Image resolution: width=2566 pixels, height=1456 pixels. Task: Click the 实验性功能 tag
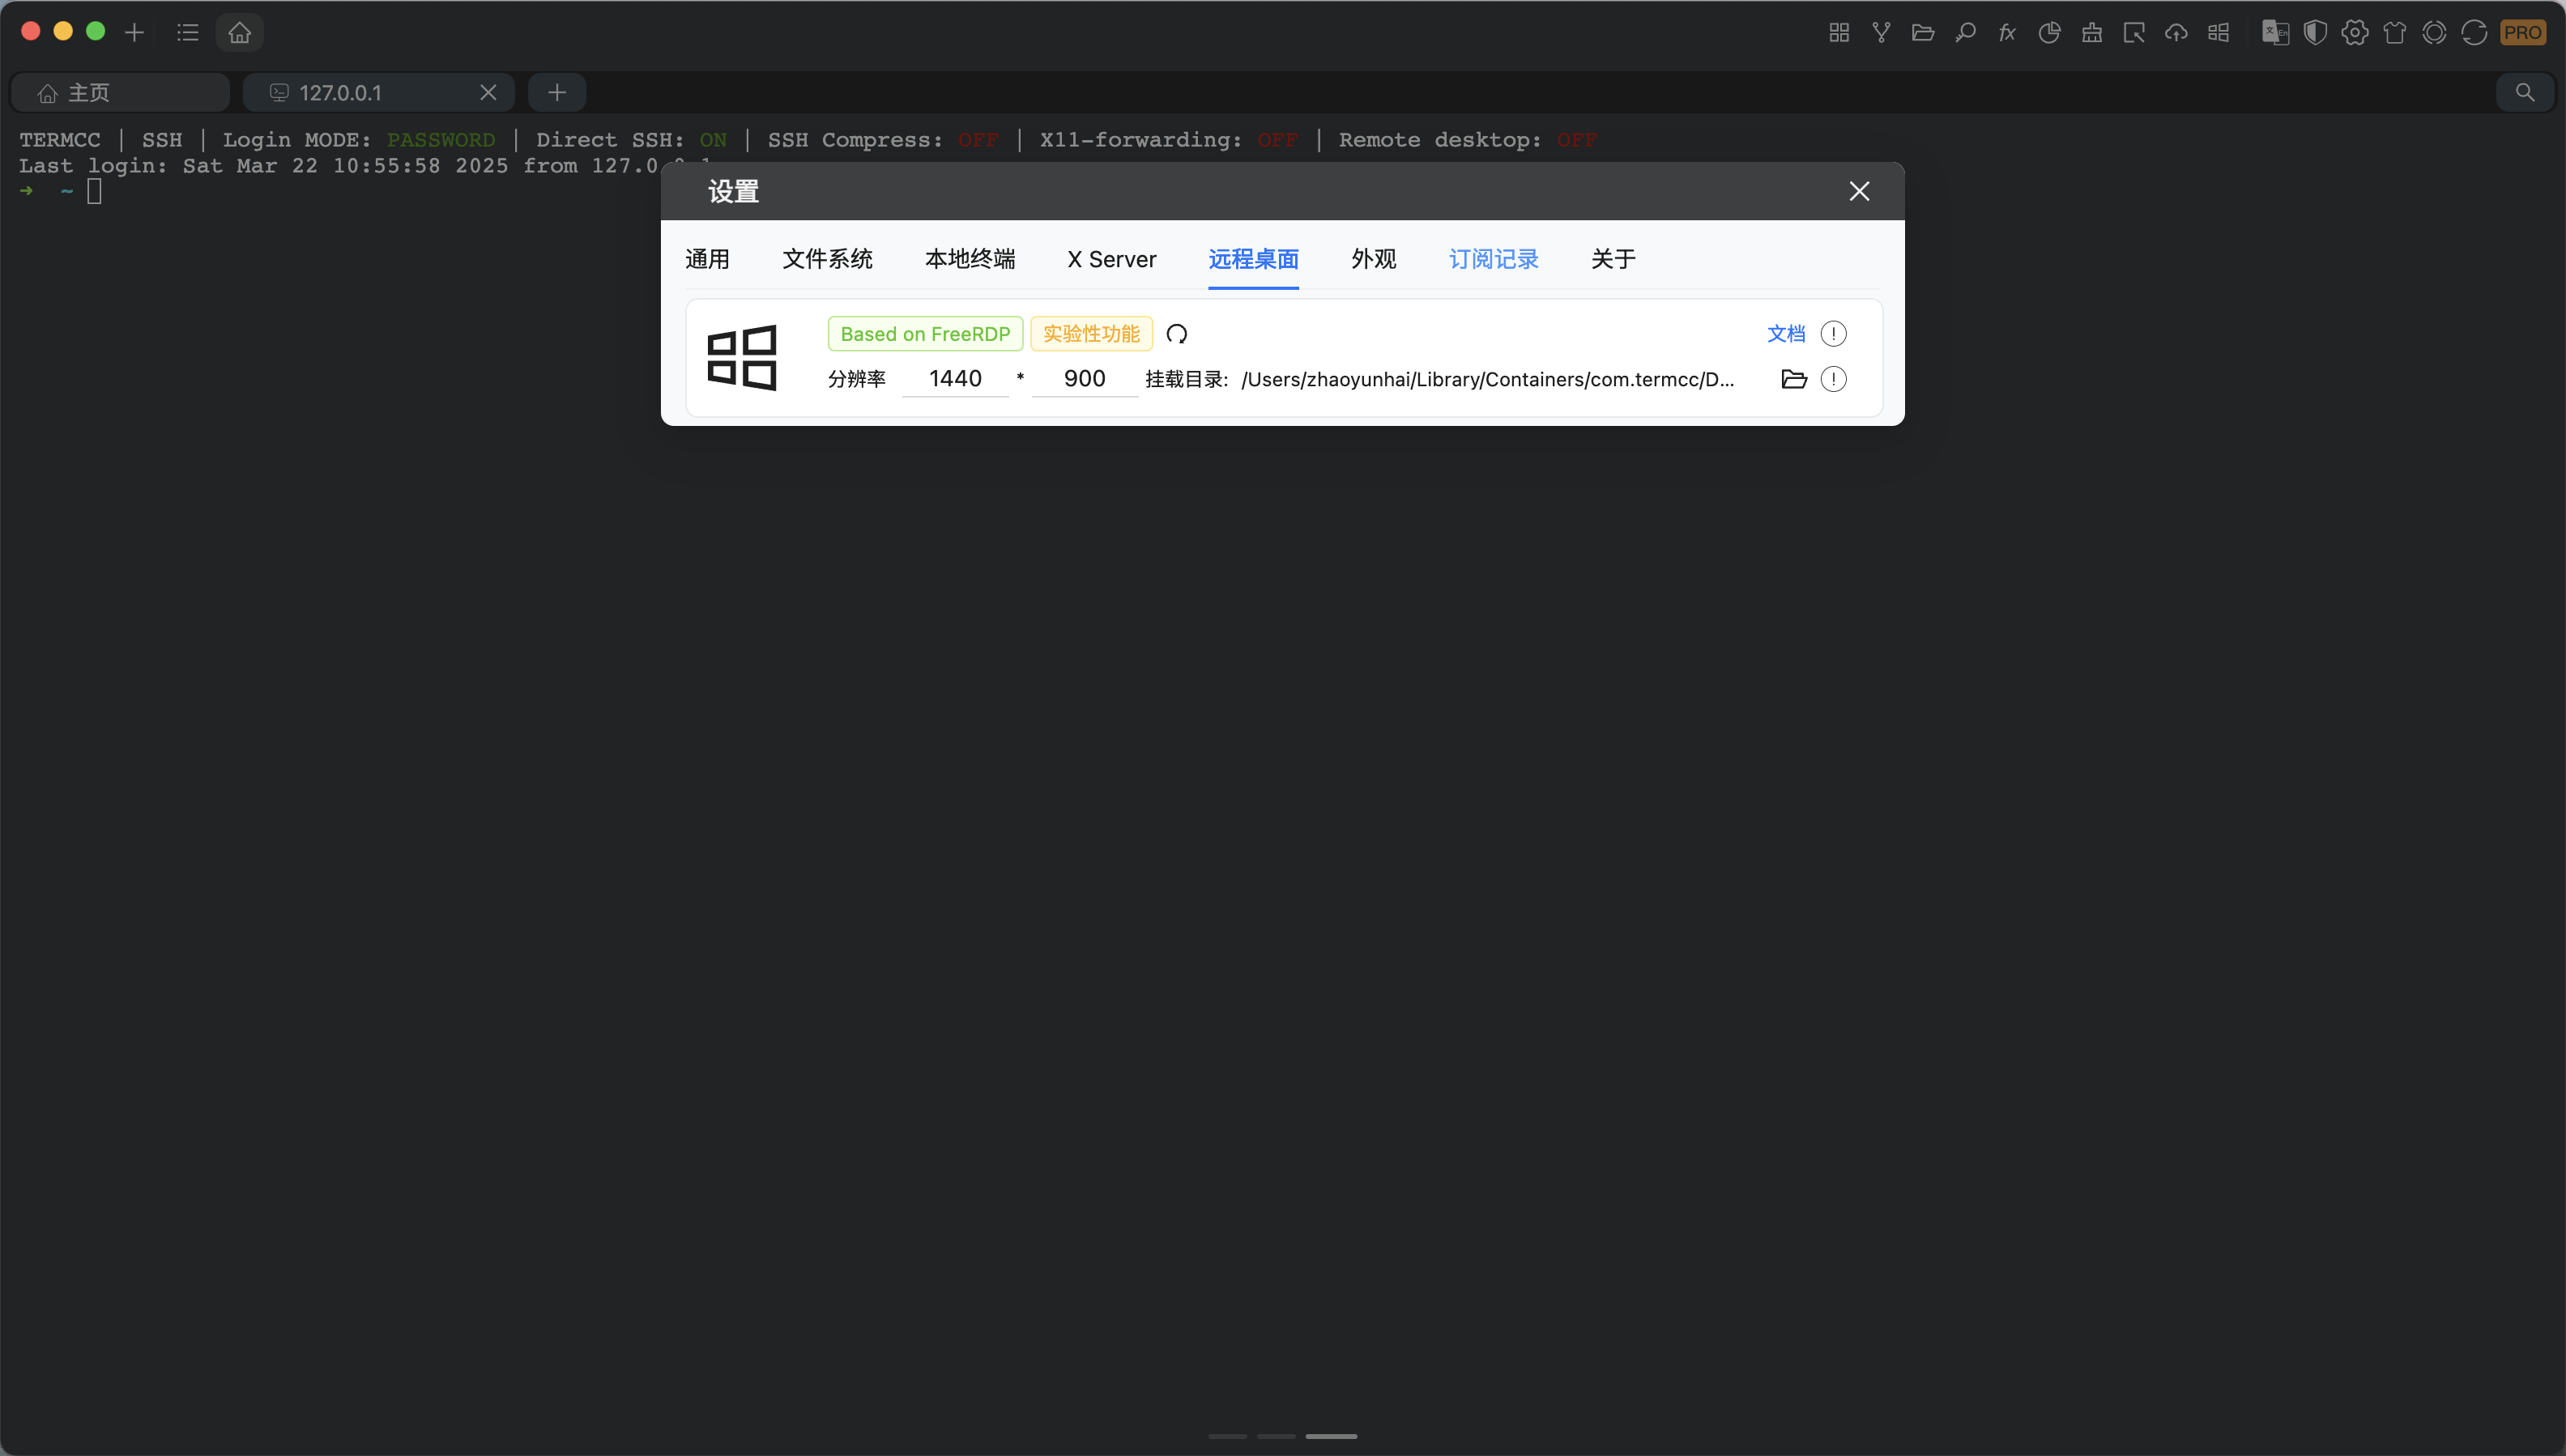(x=1091, y=334)
